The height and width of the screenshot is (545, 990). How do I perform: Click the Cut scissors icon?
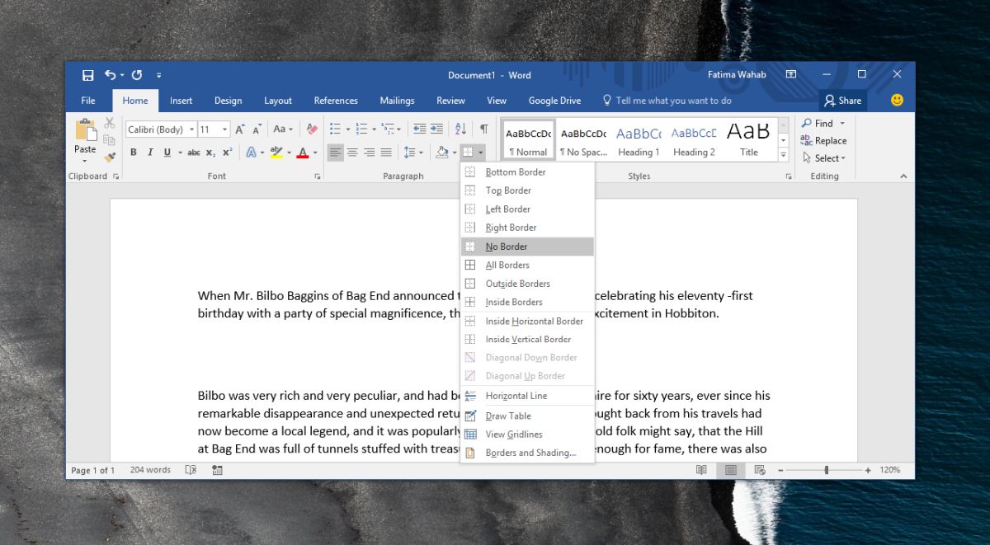110,124
